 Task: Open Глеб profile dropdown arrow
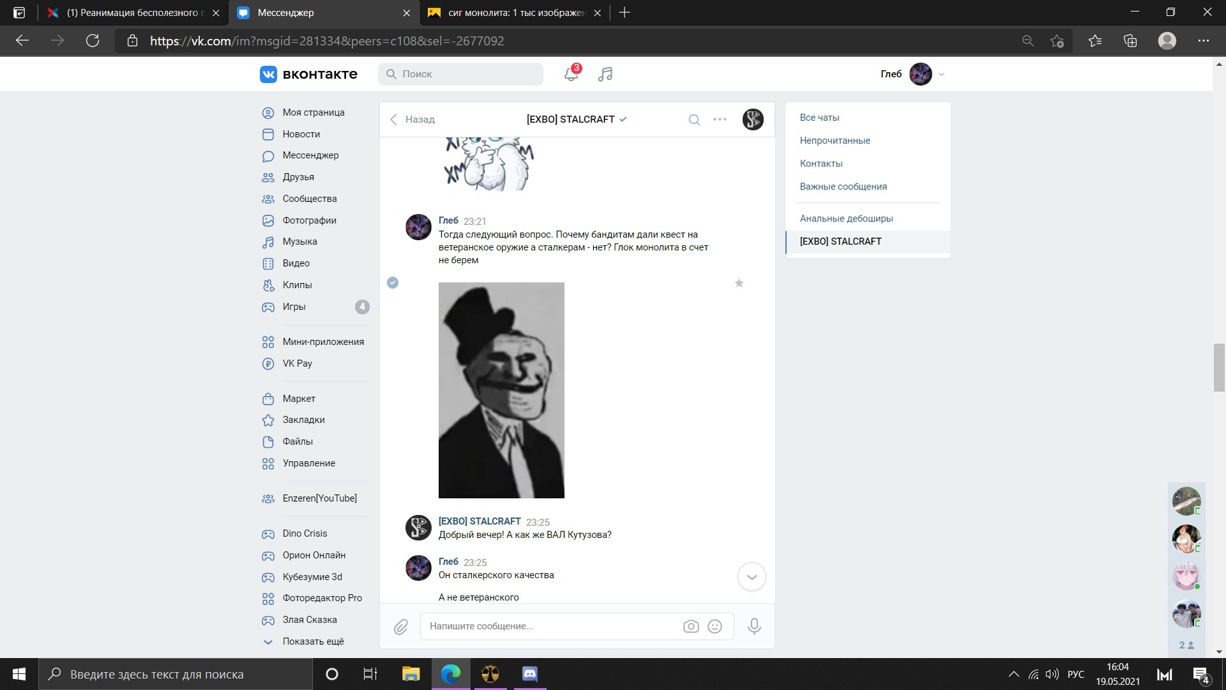coord(941,75)
